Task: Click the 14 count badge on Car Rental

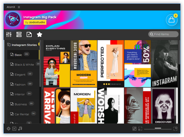Action: [33, 114]
